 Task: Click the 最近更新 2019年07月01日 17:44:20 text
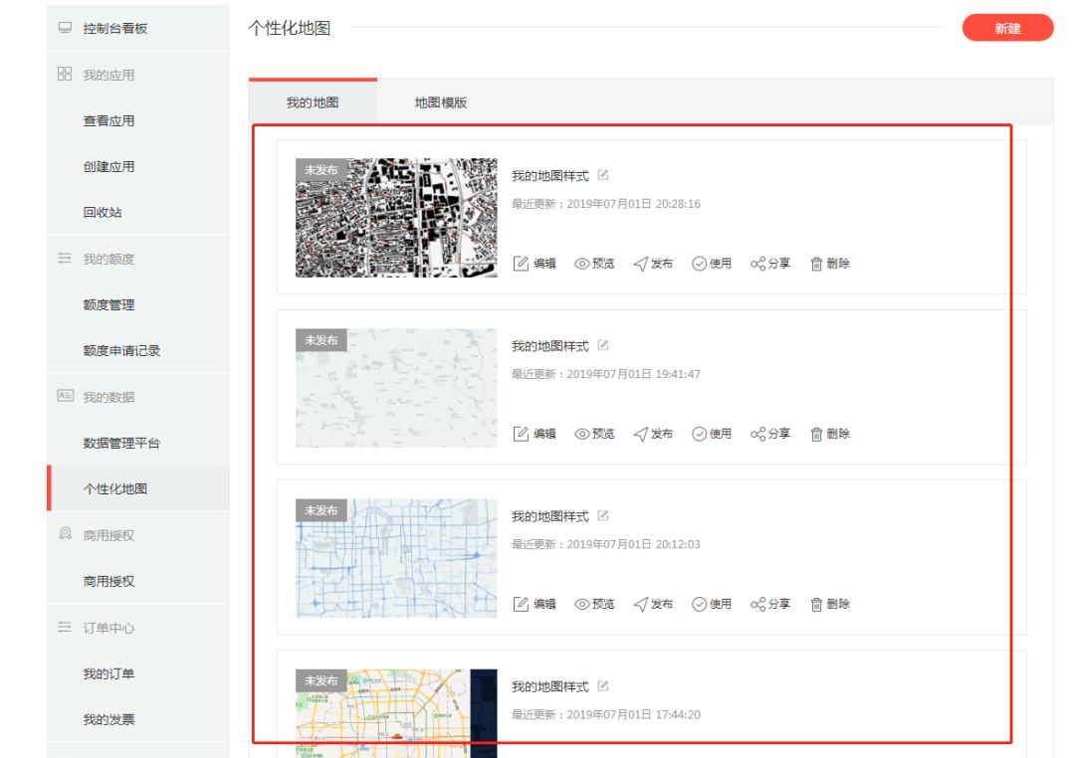606,714
